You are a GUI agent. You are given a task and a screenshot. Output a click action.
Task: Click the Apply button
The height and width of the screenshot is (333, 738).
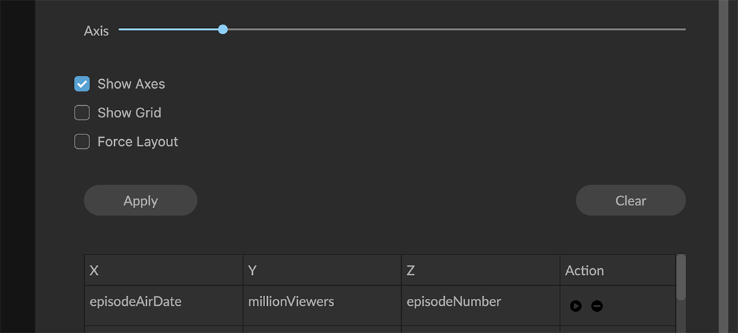140,201
